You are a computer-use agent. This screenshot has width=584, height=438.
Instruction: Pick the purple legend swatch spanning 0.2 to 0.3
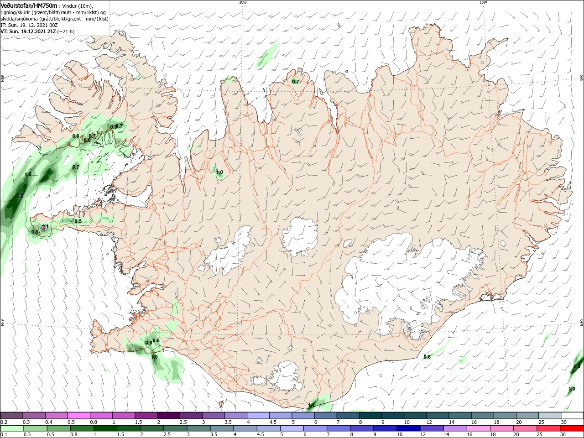12,415
